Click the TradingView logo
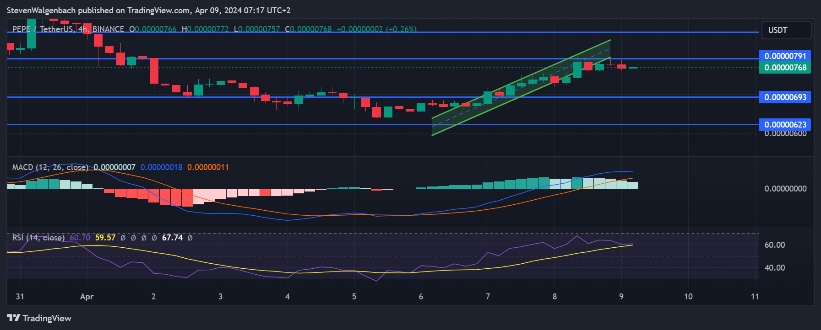 tap(39, 318)
